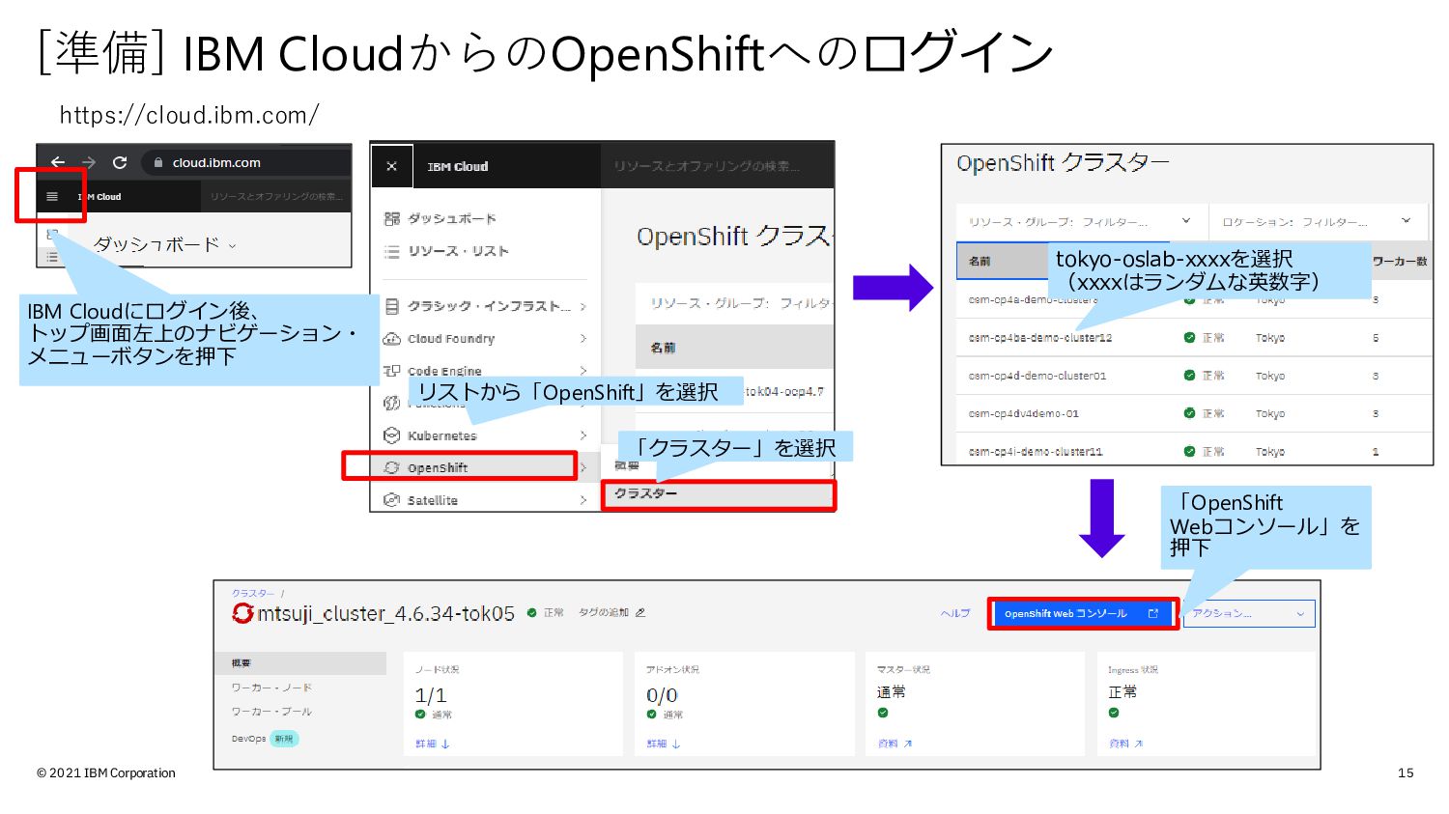Reload the cloud.ibm.com page
Screen dimensions: 1449x814
point(120,162)
